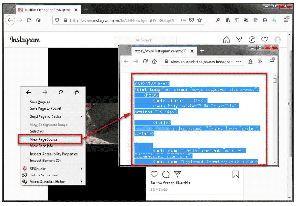296x206 pixels.
Task: Open Firefox account avatar icon in toolbar
Action: (x=265, y=20)
